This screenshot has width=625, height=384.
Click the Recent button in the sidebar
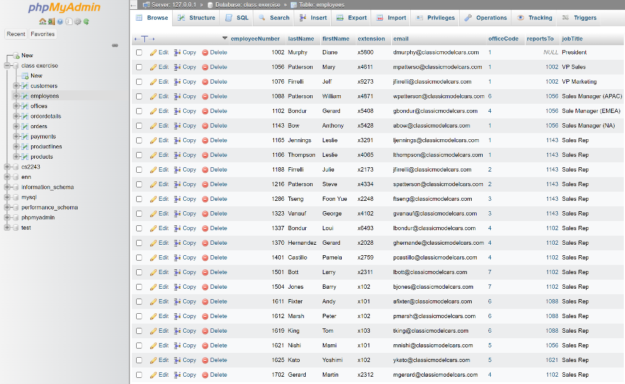click(15, 34)
